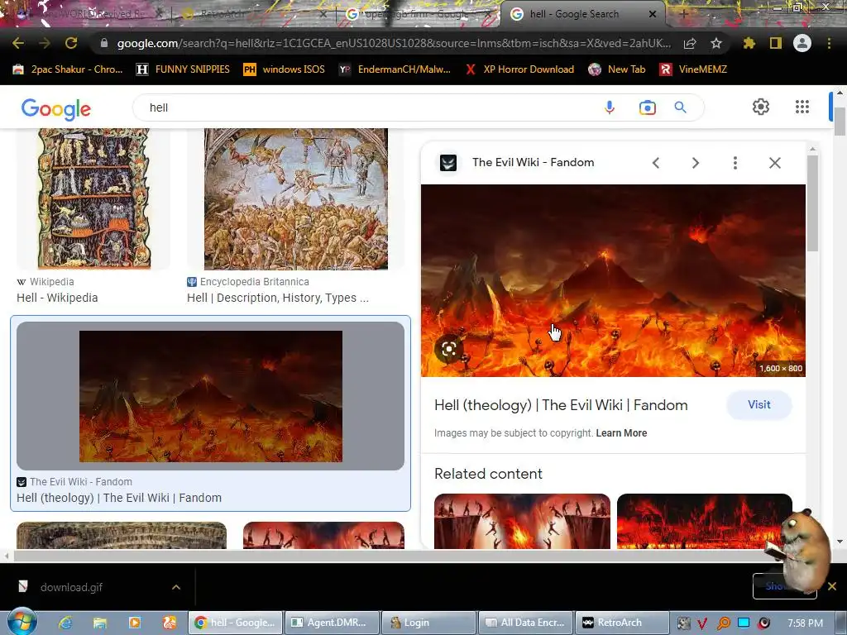Switch to All Data Encr... taskbar window
Viewport: 847px width, 635px height.
coord(525,623)
